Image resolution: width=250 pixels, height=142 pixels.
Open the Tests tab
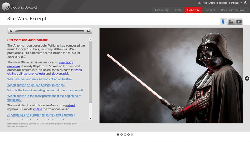pyautogui.click(x=178, y=10)
